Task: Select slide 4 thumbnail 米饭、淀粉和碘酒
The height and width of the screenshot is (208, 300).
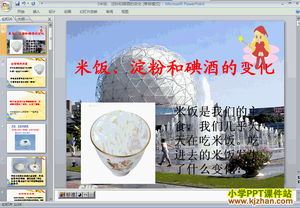Action: (x=26, y=138)
